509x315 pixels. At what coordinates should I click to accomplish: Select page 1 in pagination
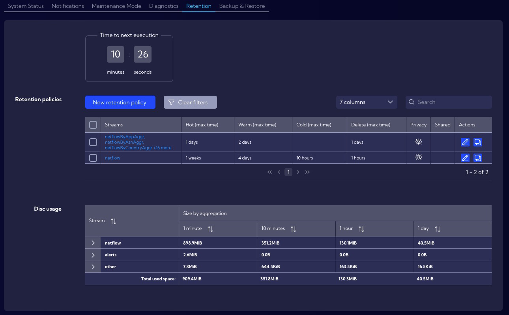pyautogui.click(x=288, y=172)
